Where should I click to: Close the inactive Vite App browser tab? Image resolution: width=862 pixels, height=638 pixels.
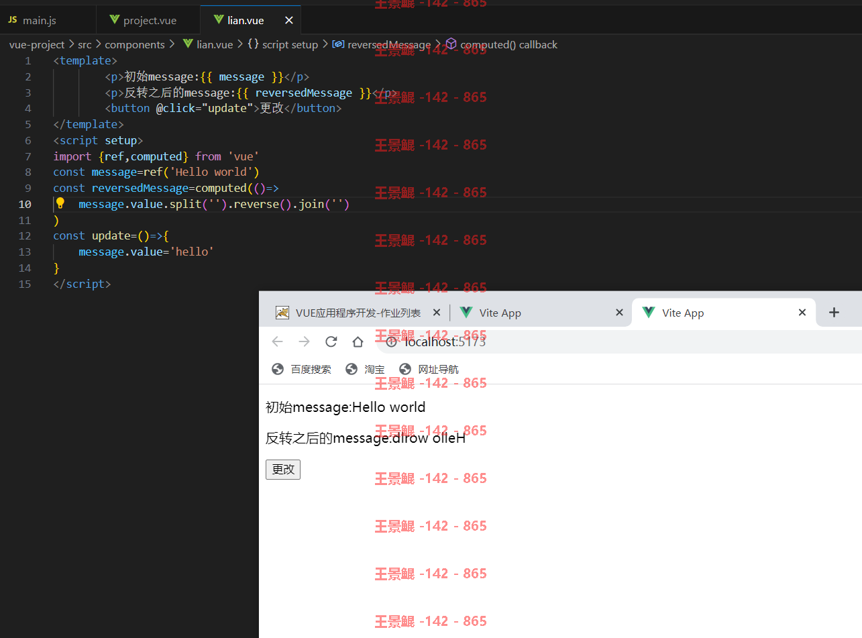(x=619, y=313)
